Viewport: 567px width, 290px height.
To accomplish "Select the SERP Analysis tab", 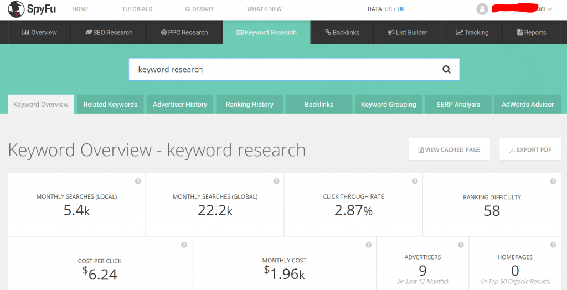I will (x=458, y=105).
